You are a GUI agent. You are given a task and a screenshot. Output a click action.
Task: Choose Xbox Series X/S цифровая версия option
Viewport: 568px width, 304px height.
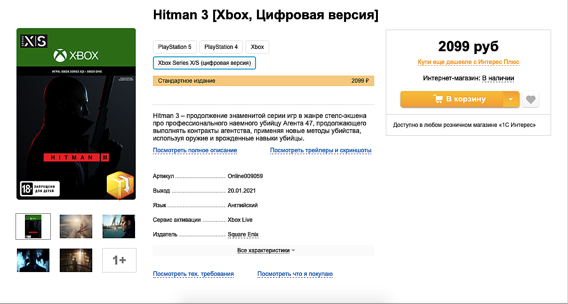click(204, 62)
